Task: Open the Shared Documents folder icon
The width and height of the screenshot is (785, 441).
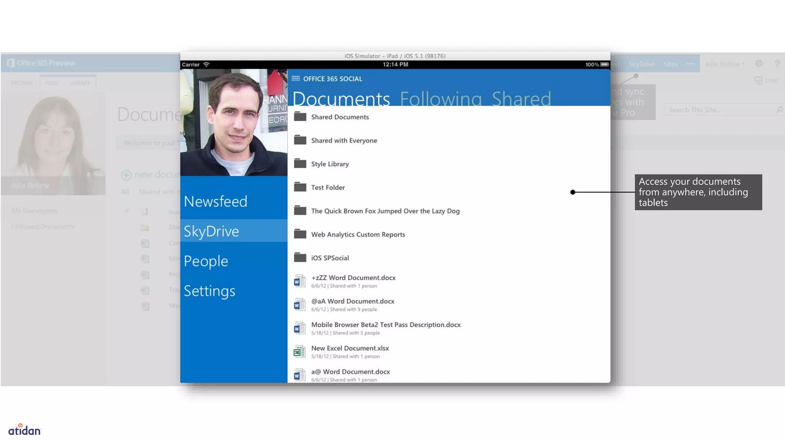Action: coord(300,116)
